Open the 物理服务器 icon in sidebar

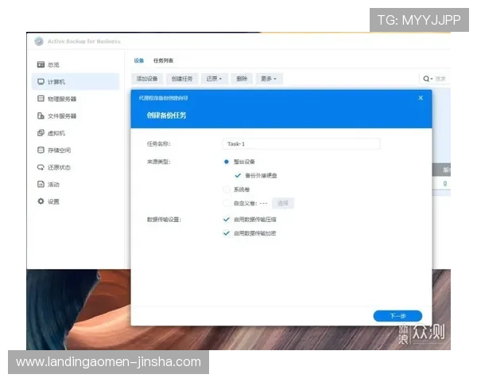tap(41, 99)
